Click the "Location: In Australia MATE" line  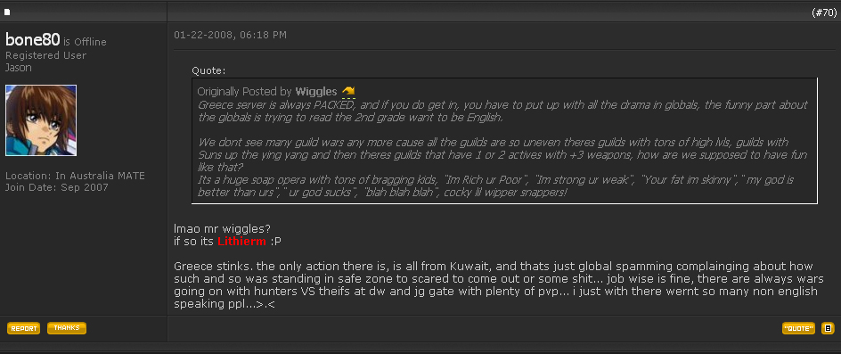(x=75, y=177)
